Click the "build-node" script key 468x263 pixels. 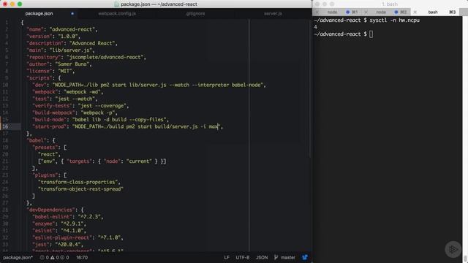(49, 120)
